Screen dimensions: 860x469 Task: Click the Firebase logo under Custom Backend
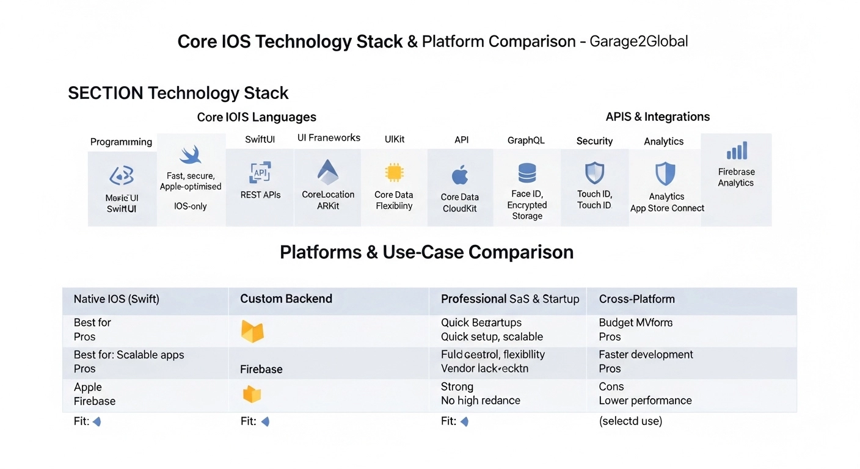click(252, 332)
